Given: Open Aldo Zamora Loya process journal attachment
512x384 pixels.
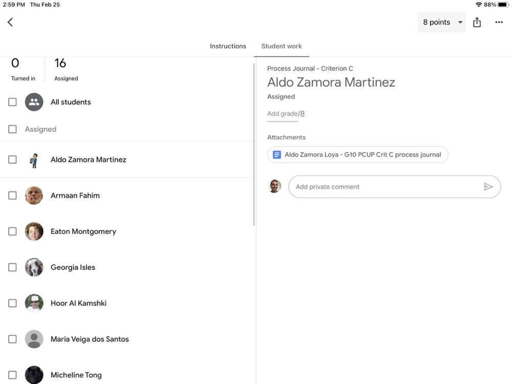Looking at the screenshot, I should [357, 155].
